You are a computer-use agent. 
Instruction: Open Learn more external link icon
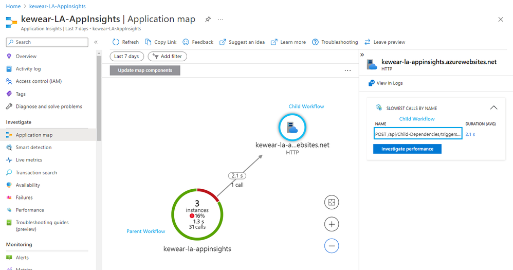(x=274, y=42)
